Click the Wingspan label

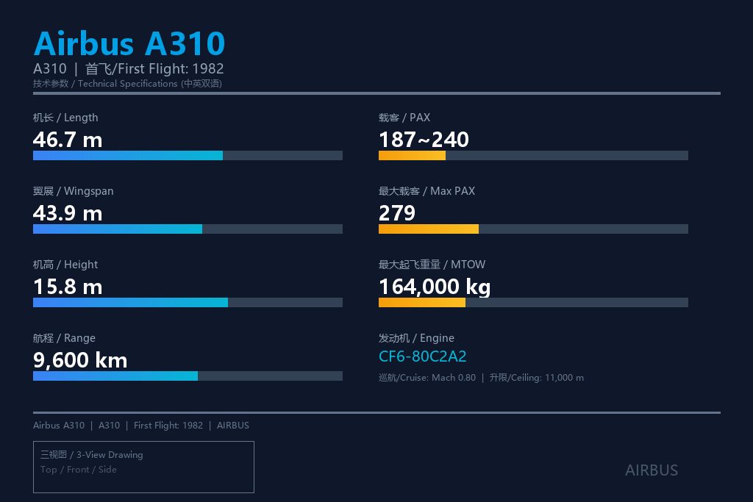click(73, 191)
